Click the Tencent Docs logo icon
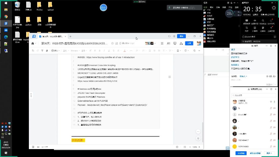 click(x=34, y=36)
